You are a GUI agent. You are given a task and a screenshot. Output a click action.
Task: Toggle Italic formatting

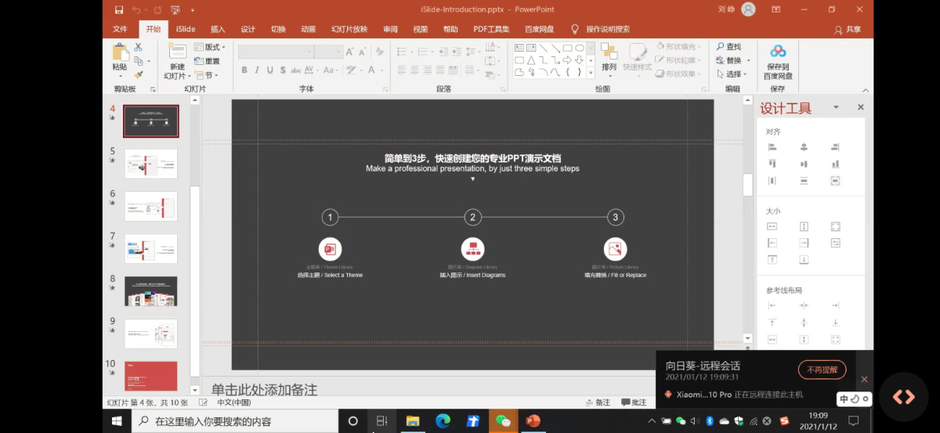tap(257, 70)
